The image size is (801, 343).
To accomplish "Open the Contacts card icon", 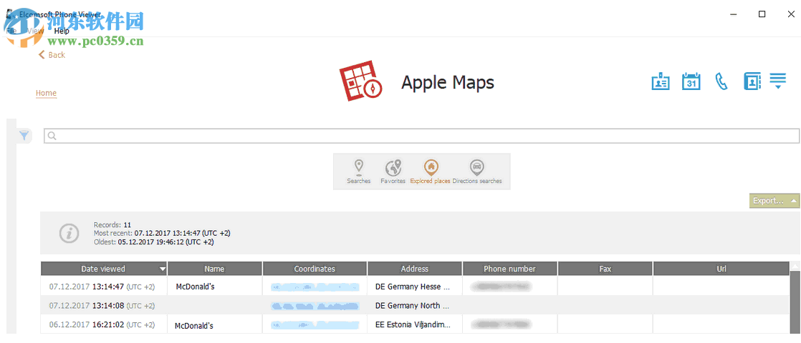I will [x=661, y=81].
